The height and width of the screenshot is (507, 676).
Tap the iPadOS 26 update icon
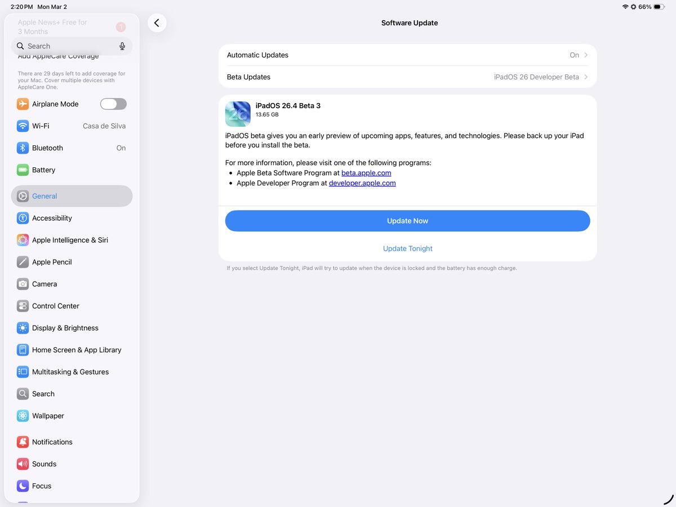click(x=238, y=114)
